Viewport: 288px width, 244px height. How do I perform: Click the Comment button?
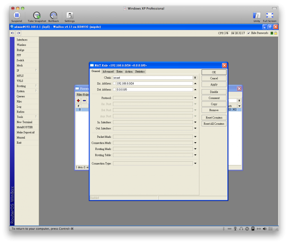tap(214, 98)
